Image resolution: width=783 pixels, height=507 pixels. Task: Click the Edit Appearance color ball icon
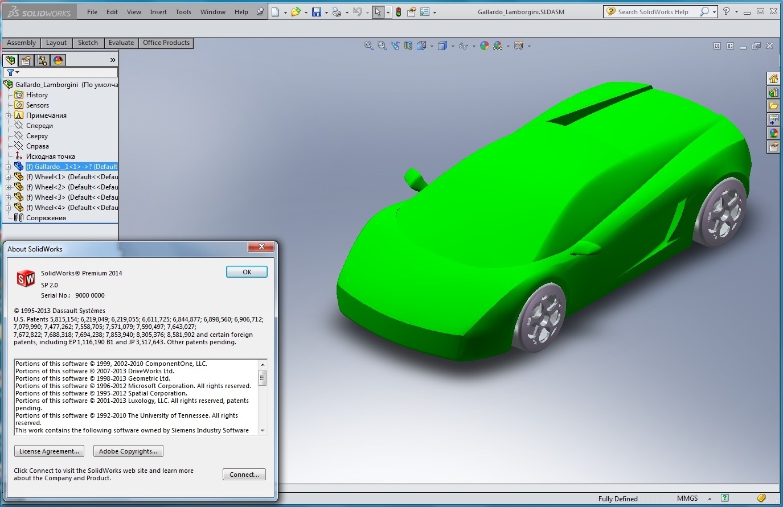tap(485, 46)
